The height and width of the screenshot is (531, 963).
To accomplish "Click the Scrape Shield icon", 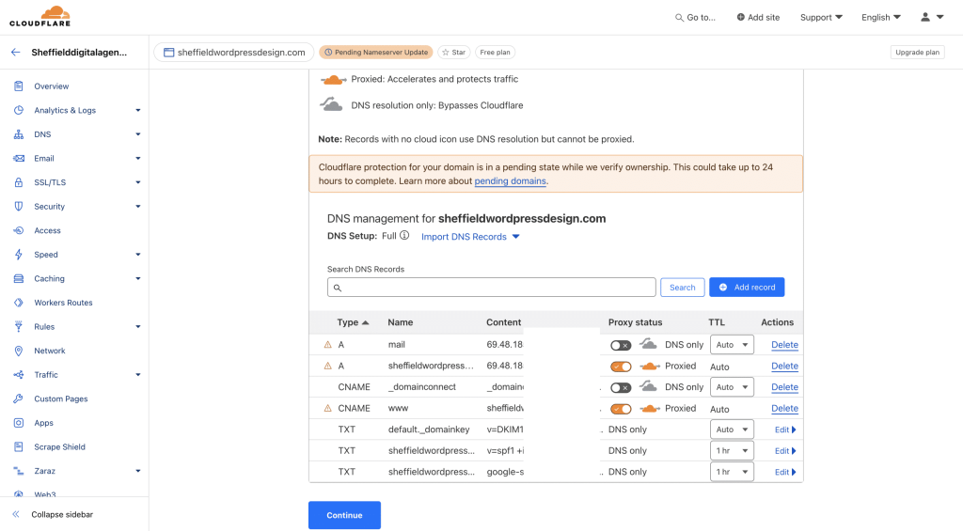I will [19, 447].
